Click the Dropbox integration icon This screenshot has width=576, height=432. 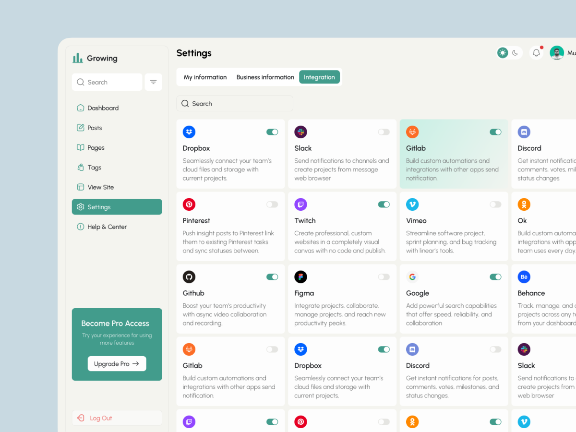pos(189,132)
